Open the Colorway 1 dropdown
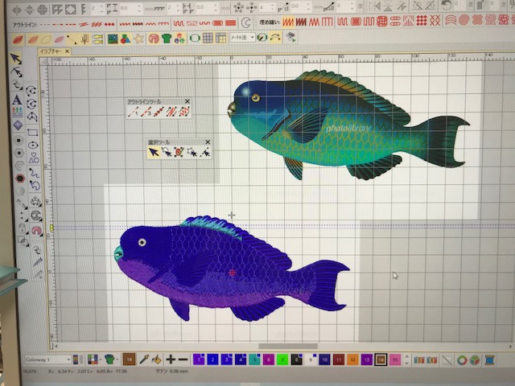Screen dimensions: 515x386 click(48, 359)
